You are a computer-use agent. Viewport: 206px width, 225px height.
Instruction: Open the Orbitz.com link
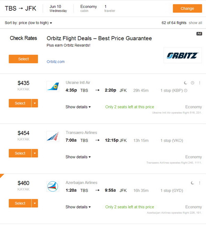point(56,62)
